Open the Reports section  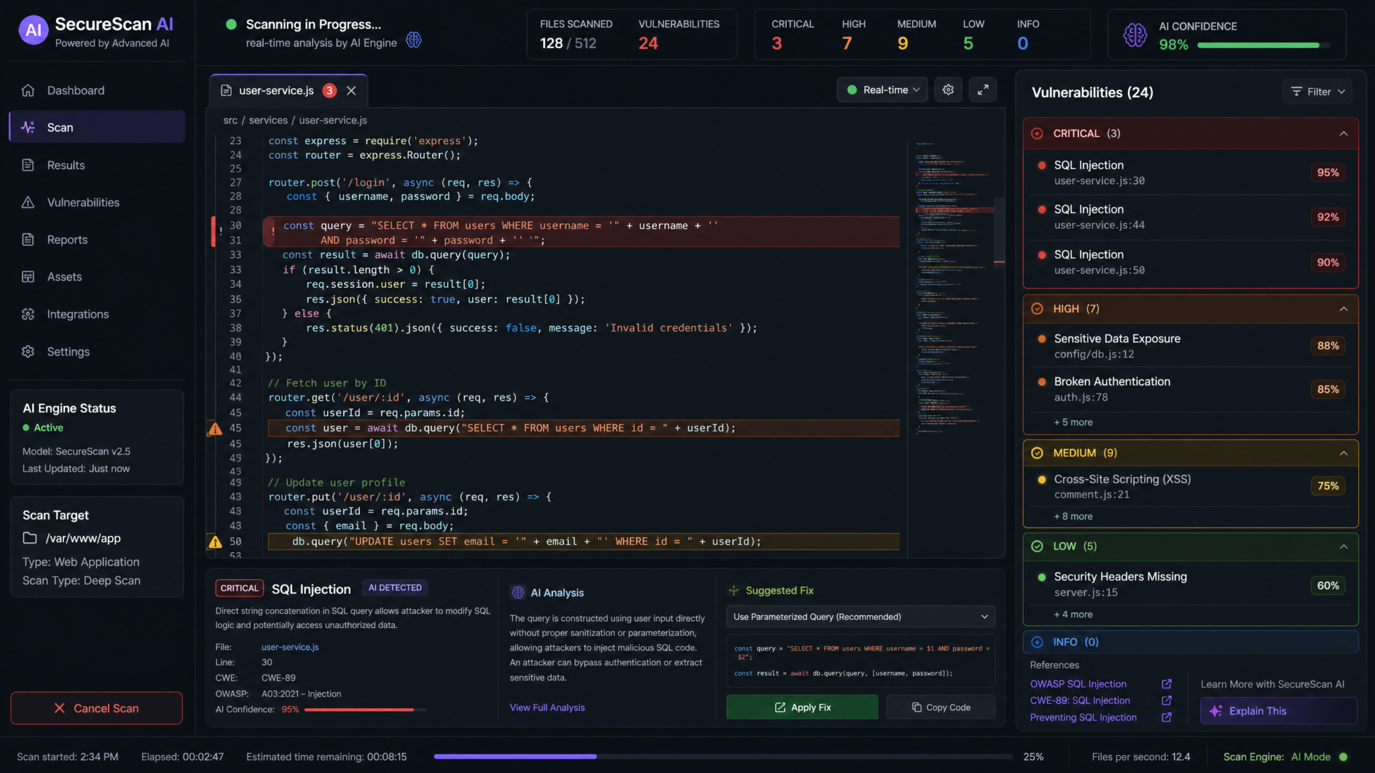(97, 240)
